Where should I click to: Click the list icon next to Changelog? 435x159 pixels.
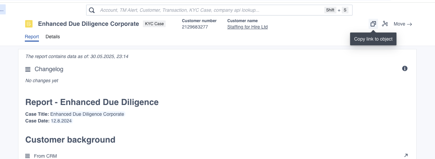(x=28, y=69)
